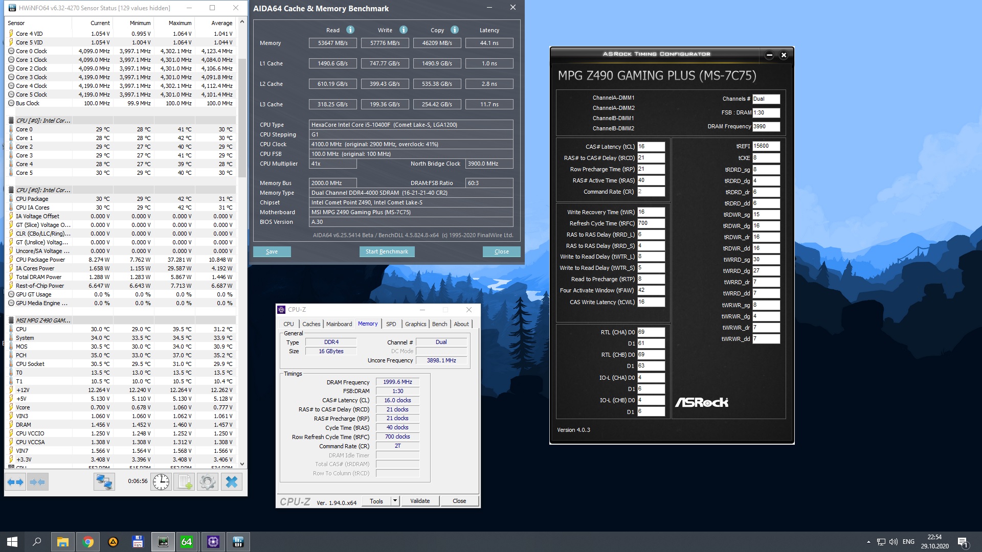982x552 pixels.
Task: Click the Read info icon in AIDA64
Action: tap(350, 30)
